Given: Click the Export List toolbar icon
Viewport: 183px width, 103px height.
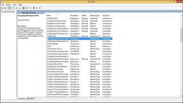Looking at the screenshot, I should point(20,8).
